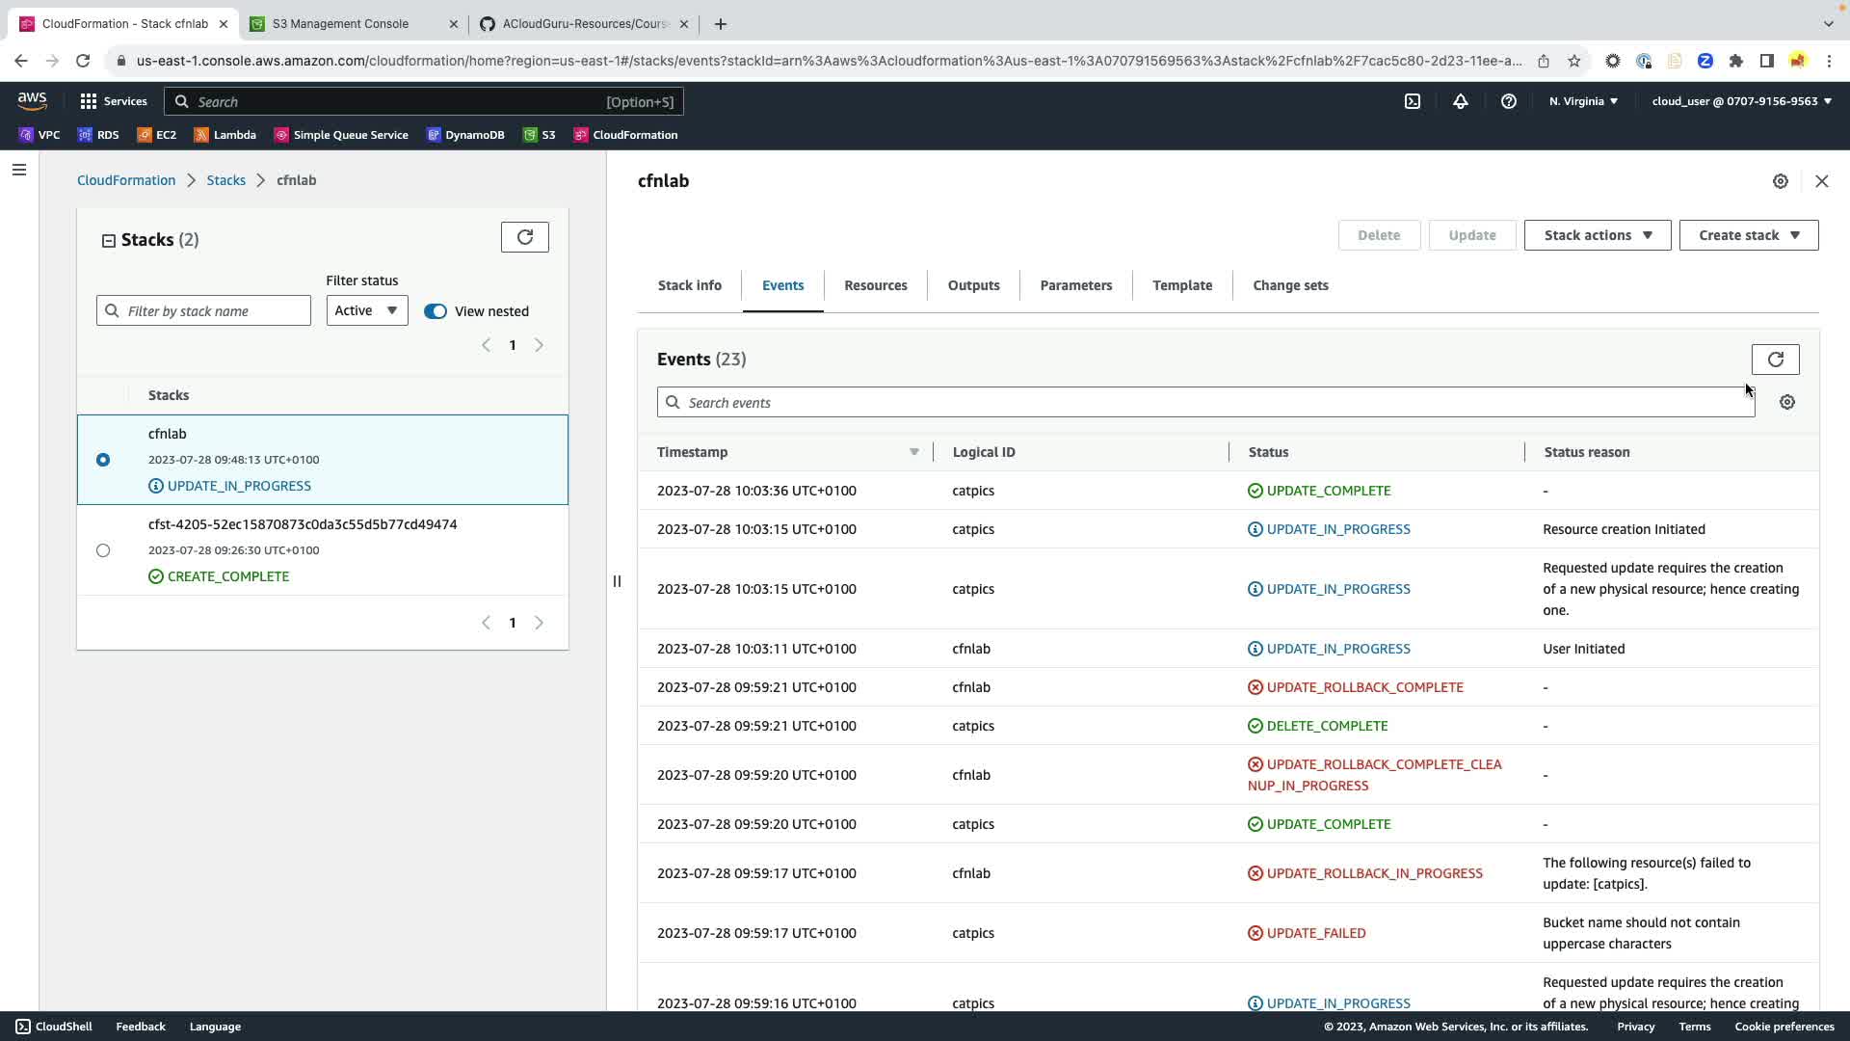Click the Create stack button
This screenshot has width=1850, height=1041.
pos(1748,235)
